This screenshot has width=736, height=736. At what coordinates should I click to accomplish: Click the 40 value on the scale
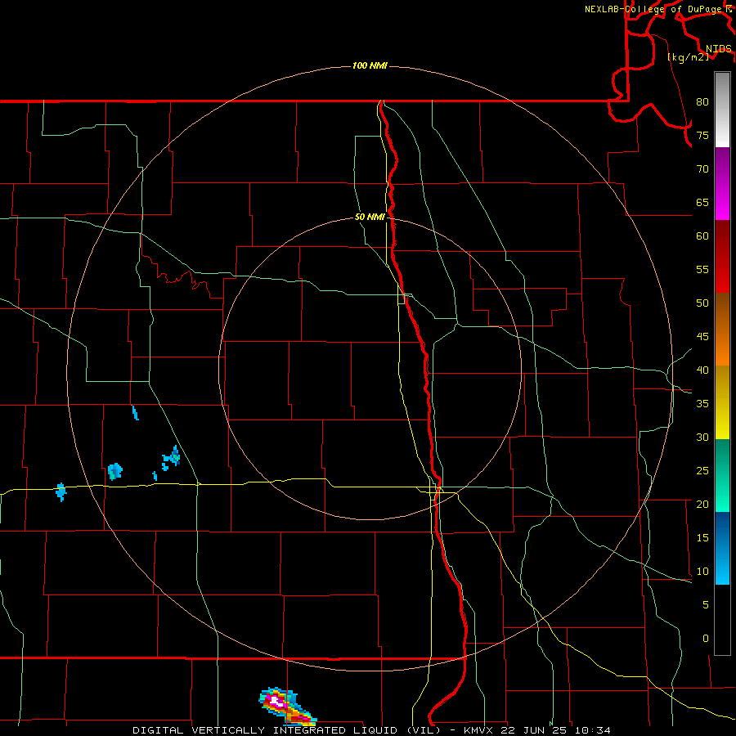pos(702,370)
